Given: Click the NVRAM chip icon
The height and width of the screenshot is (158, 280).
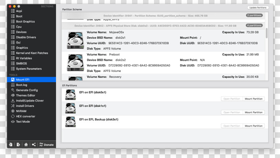Looking at the screenshot, I should [13, 111].
